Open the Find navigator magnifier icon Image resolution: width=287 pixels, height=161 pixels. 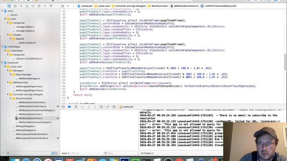tap(21, 6)
